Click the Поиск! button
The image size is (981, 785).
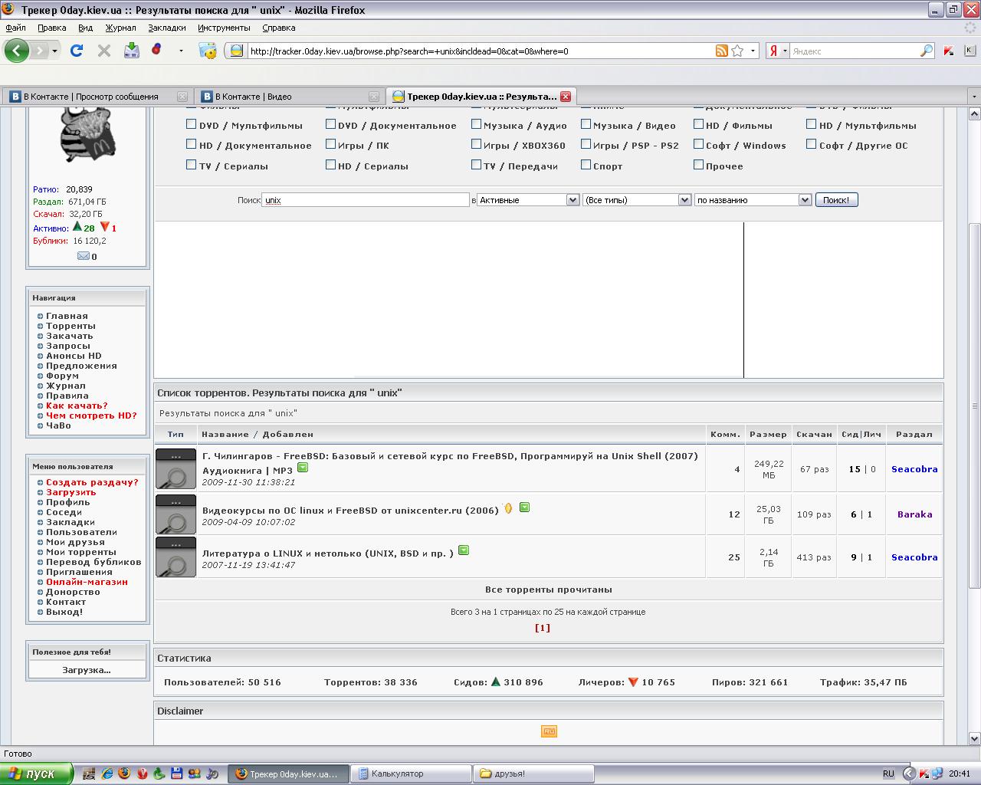[x=836, y=200]
